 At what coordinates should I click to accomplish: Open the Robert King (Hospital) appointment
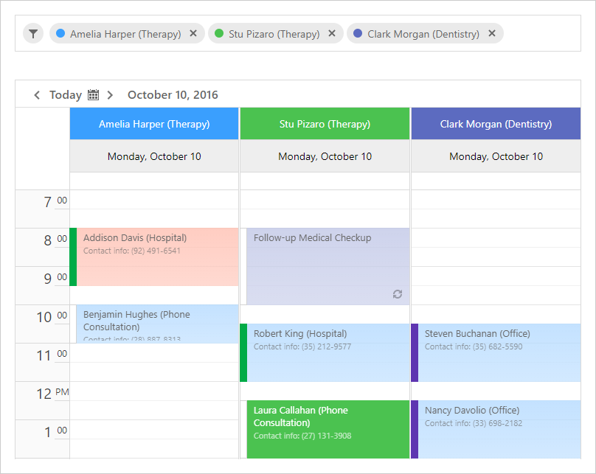(328, 352)
